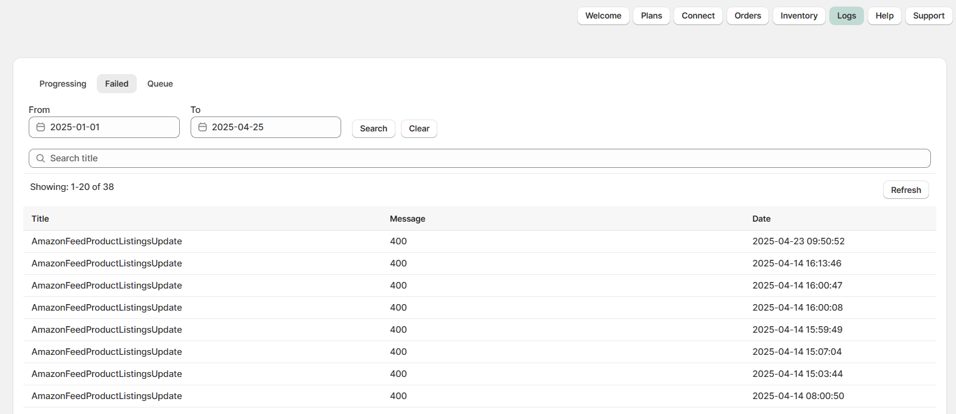This screenshot has height=414, width=956.
Task: Open the From date 2025-01-01 field
Action: (x=111, y=127)
